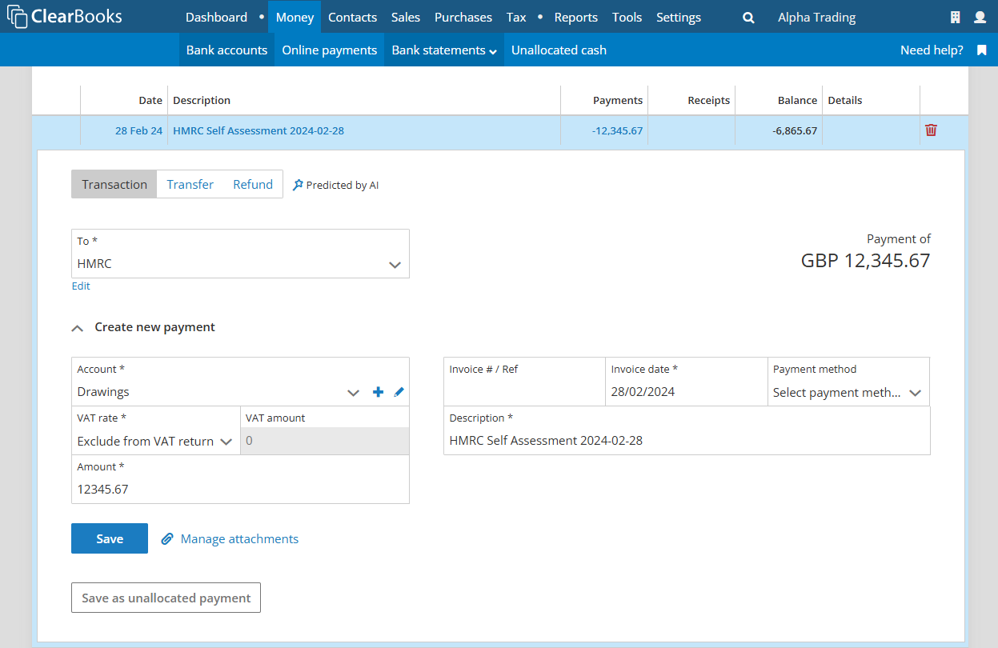Viewport: 998px width, 648px height.
Task: Click the Save button
Action: coord(110,538)
